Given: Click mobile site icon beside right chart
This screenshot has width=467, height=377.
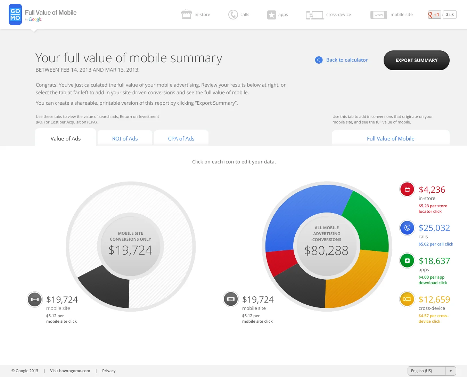Looking at the screenshot, I should tap(231, 299).
